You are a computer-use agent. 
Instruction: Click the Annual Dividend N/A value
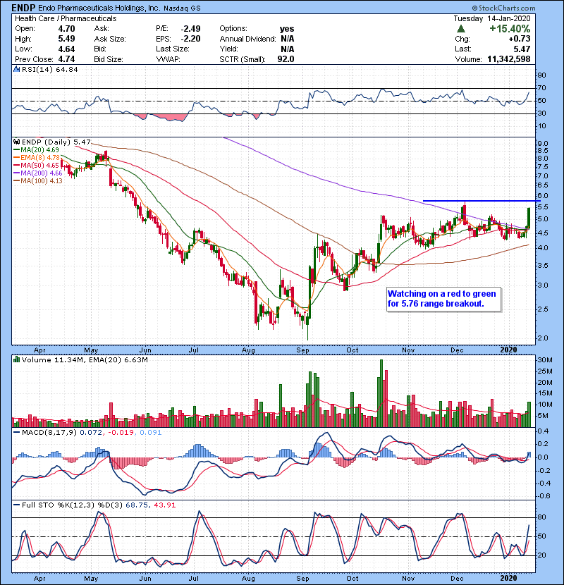point(288,39)
